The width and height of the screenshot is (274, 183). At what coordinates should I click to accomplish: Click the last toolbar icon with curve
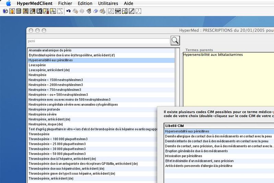pos(138,11)
